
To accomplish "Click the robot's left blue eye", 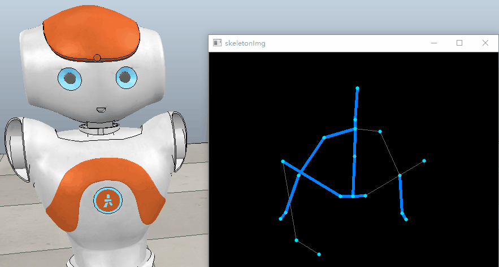I will pyautogui.click(x=70, y=79).
